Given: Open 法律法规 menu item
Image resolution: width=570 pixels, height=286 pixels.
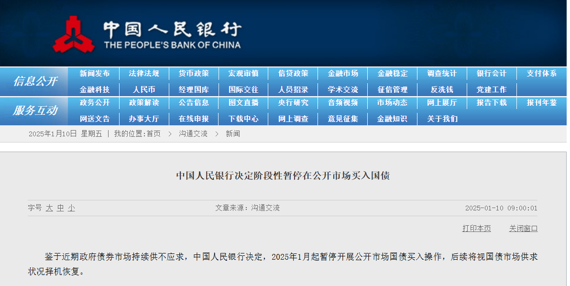Looking at the screenshot, I should point(144,73).
